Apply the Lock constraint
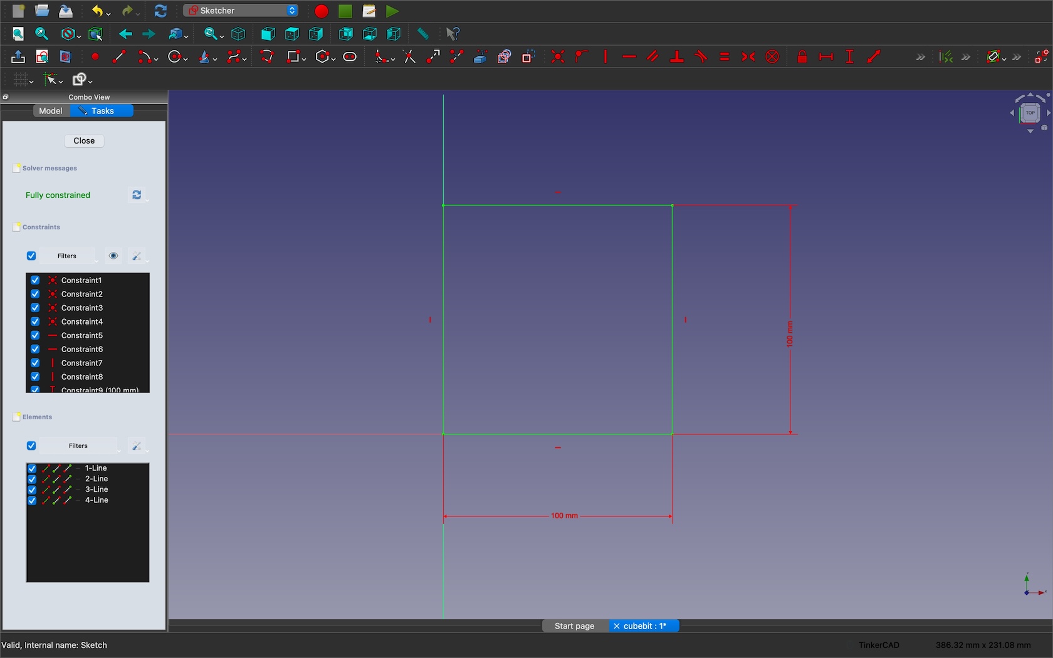This screenshot has height=658, width=1053. coord(802,57)
